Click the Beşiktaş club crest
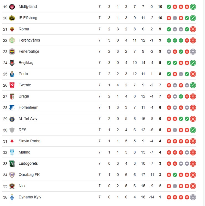This screenshot has width=205, height=206. [12, 63]
